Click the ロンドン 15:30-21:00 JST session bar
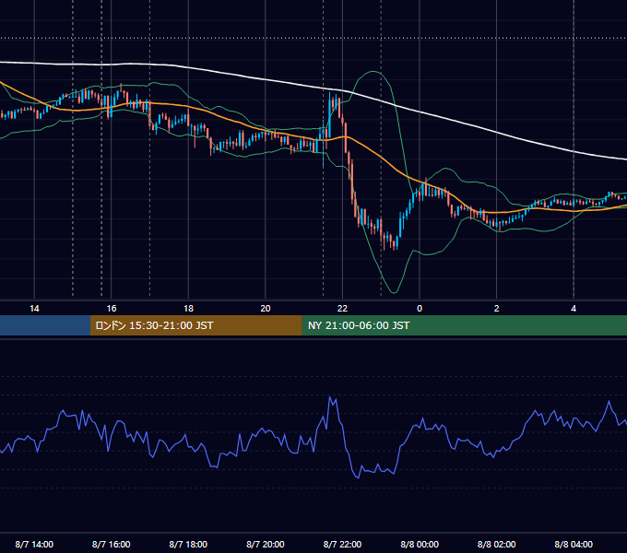Image resolution: width=627 pixels, height=553 pixels. tap(195, 325)
